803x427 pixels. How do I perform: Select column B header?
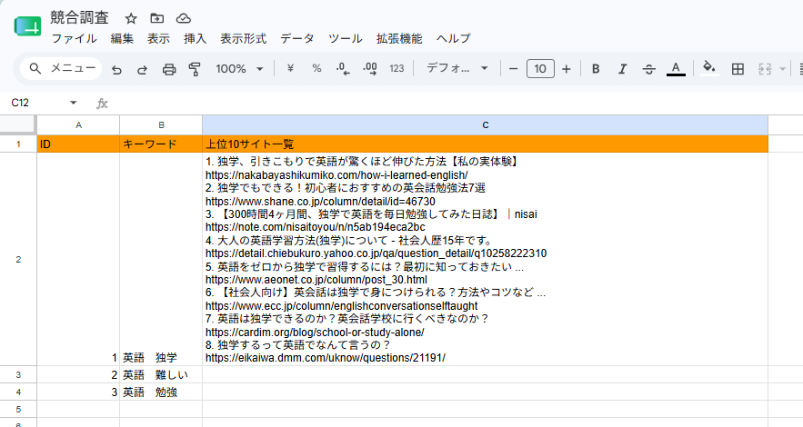(161, 125)
